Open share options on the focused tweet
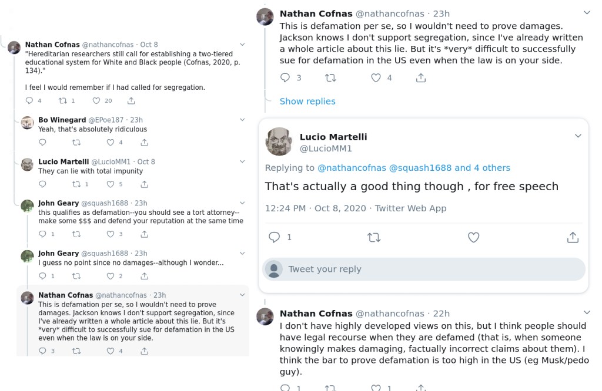 point(573,237)
